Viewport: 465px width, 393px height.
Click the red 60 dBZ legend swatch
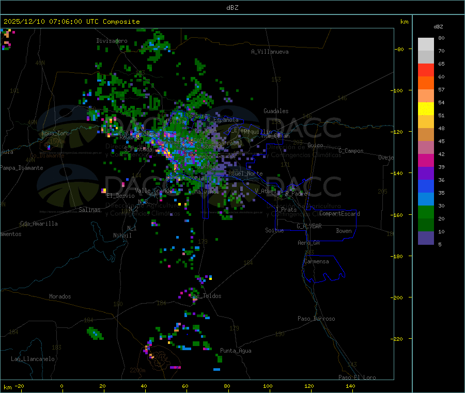click(x=426, y=70)
